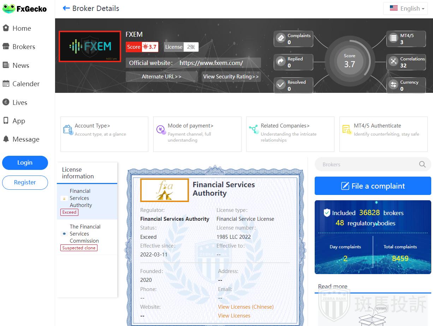Viewport: 433px width, 326px height.
Task: Expand View Security Rating details
Action: pos(231,77)
